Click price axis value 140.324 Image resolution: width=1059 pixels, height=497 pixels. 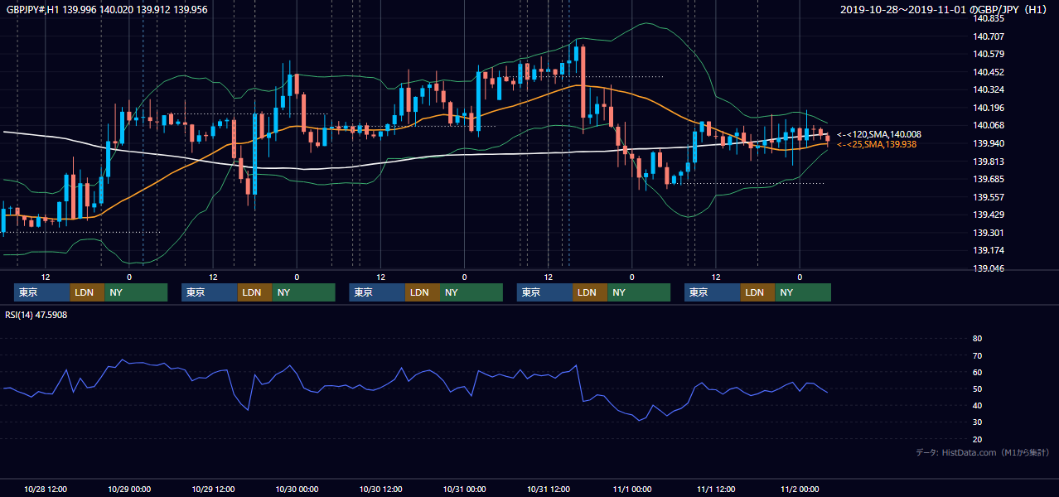(x=989, y=89)
